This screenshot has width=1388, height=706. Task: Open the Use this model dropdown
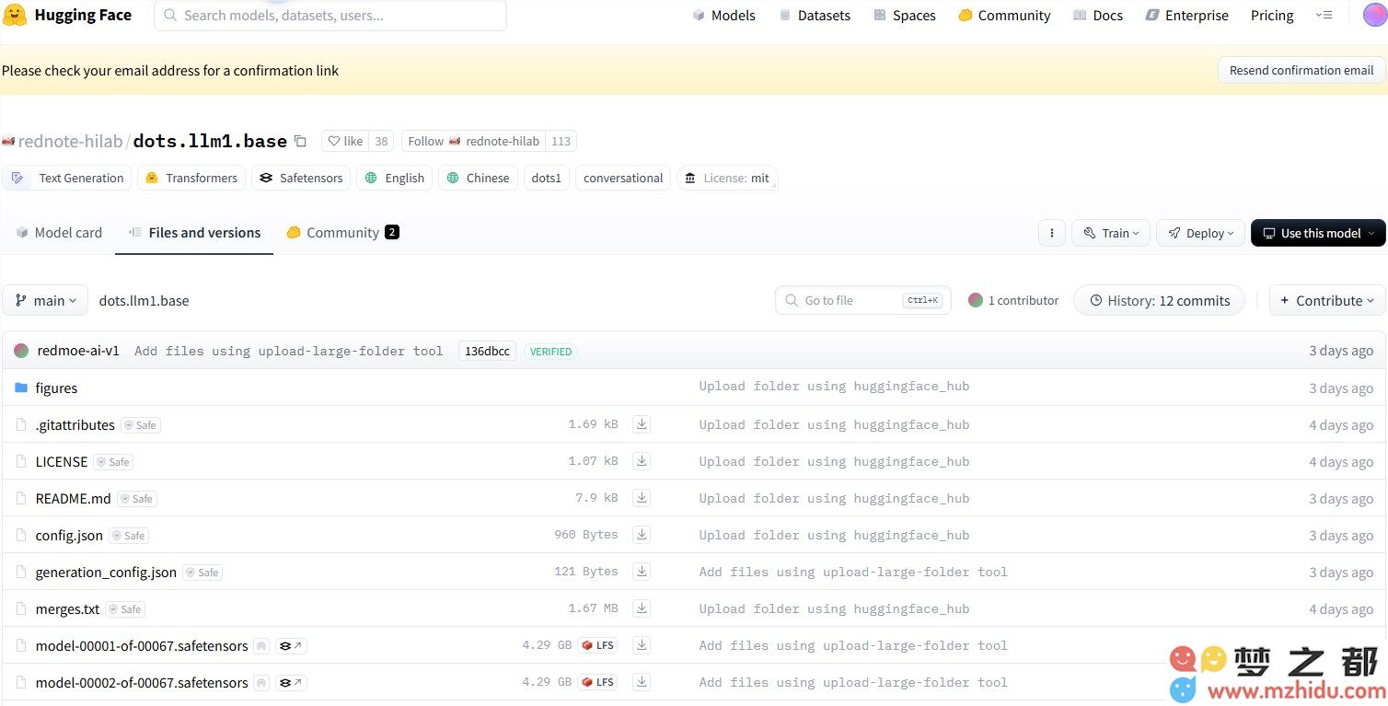pos(1318,233)
